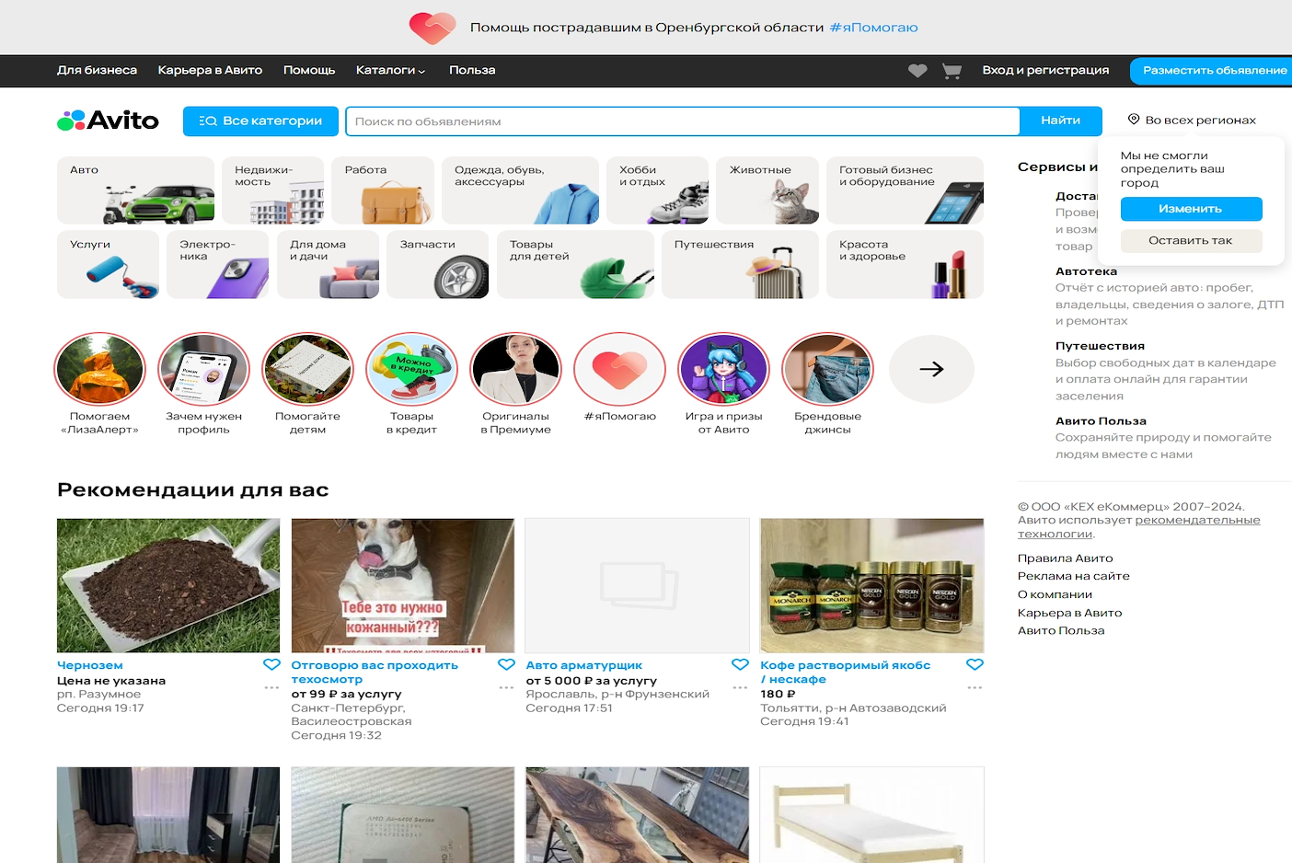Open the Животные category tile
This screenshot has width=1292, height=863.
point(767,190)
